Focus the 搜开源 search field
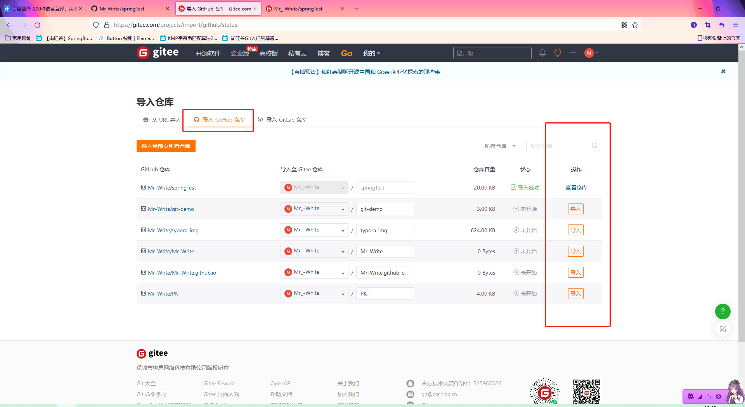The image size is (745, 407). 492,53
